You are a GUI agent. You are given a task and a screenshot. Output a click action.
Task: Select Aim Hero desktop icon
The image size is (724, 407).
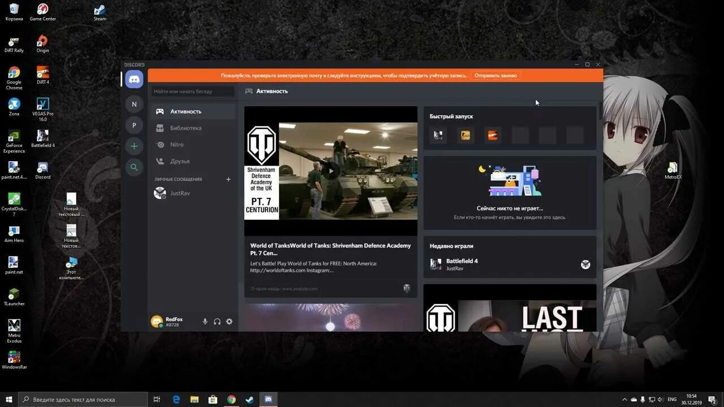coord(14,233)
